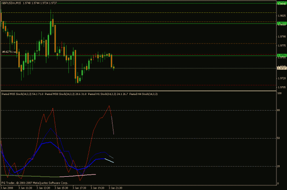Image resolution: width=287 pixels, height=190 pixels.
Task: Click the 3 Jan 11:30 time axis label
Action: point(25,188)
